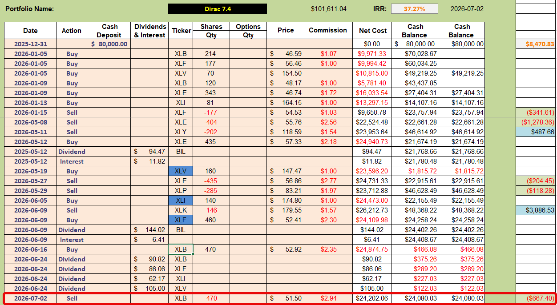The image size is (557, 305).
Task: Select the Dirac 7.4 portfolio name cell
Action: click(x=218, y=9)
